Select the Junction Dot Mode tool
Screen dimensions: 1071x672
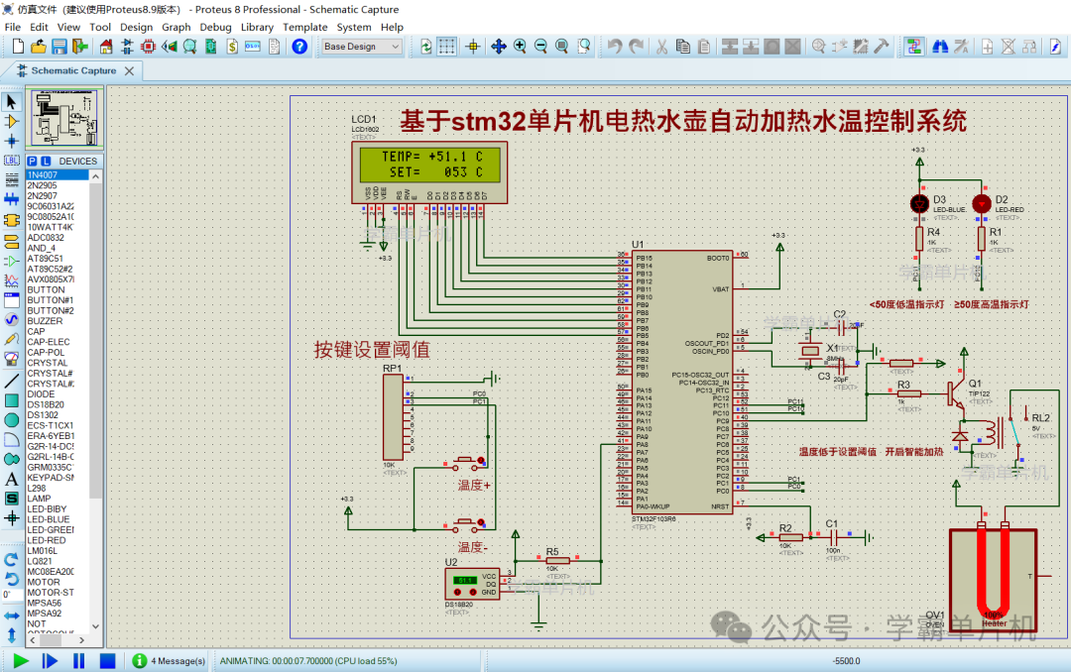click(x=12, y=142)
